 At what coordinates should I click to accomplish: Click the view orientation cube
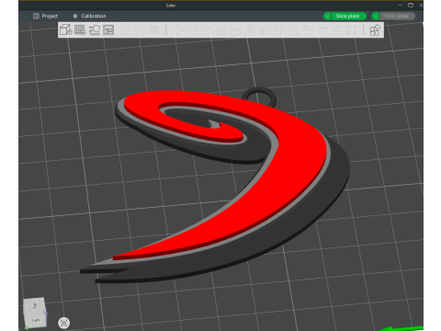(35, 313)
